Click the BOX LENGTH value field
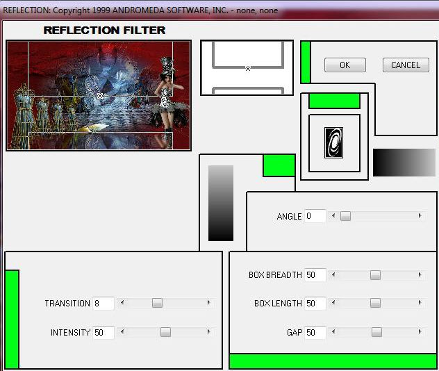The width and height of the screenshot is (439, 371). click(315, 303)
